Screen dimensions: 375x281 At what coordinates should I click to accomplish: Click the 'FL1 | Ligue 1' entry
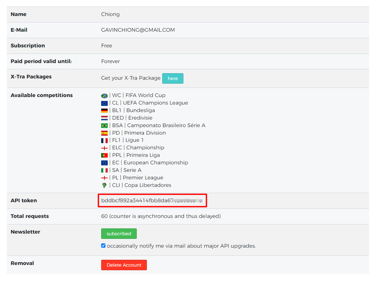coord(128,140)
